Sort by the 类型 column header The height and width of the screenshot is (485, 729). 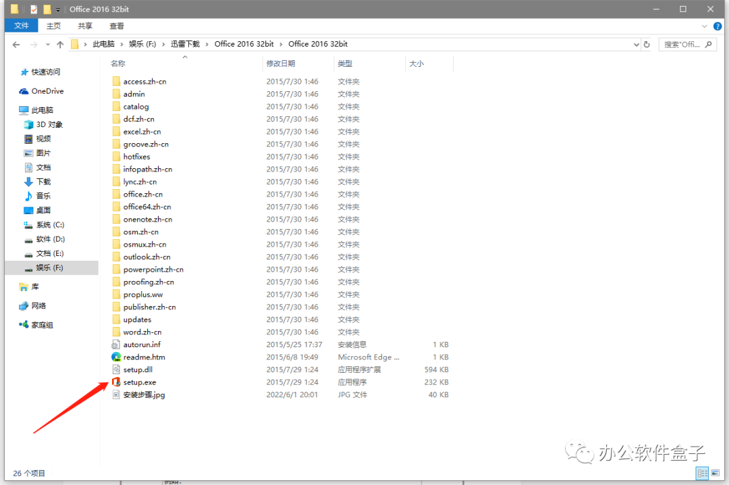pos(345,63)
